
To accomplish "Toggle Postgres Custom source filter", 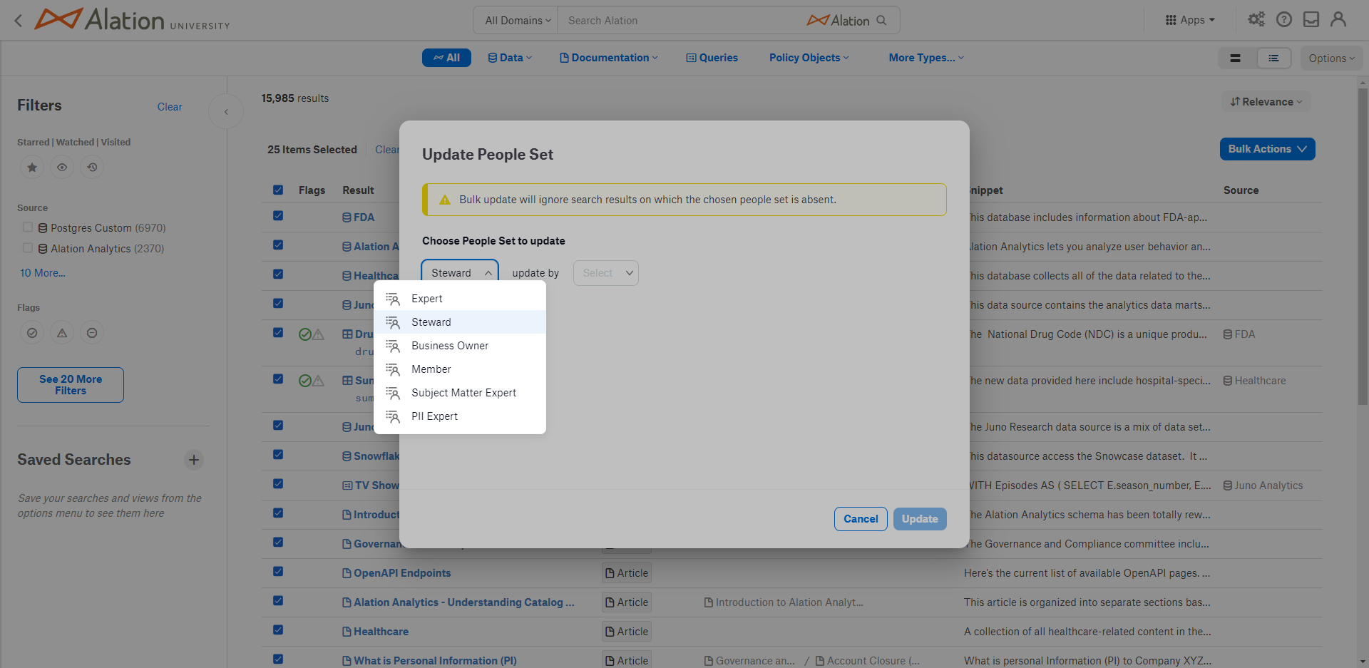I will click(28, 227).
